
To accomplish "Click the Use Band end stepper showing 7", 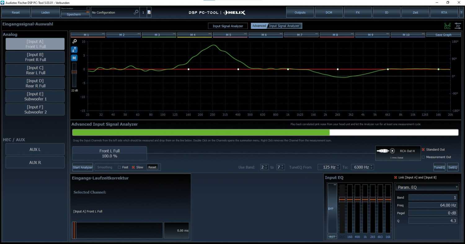I will click(x=281, y=167).
